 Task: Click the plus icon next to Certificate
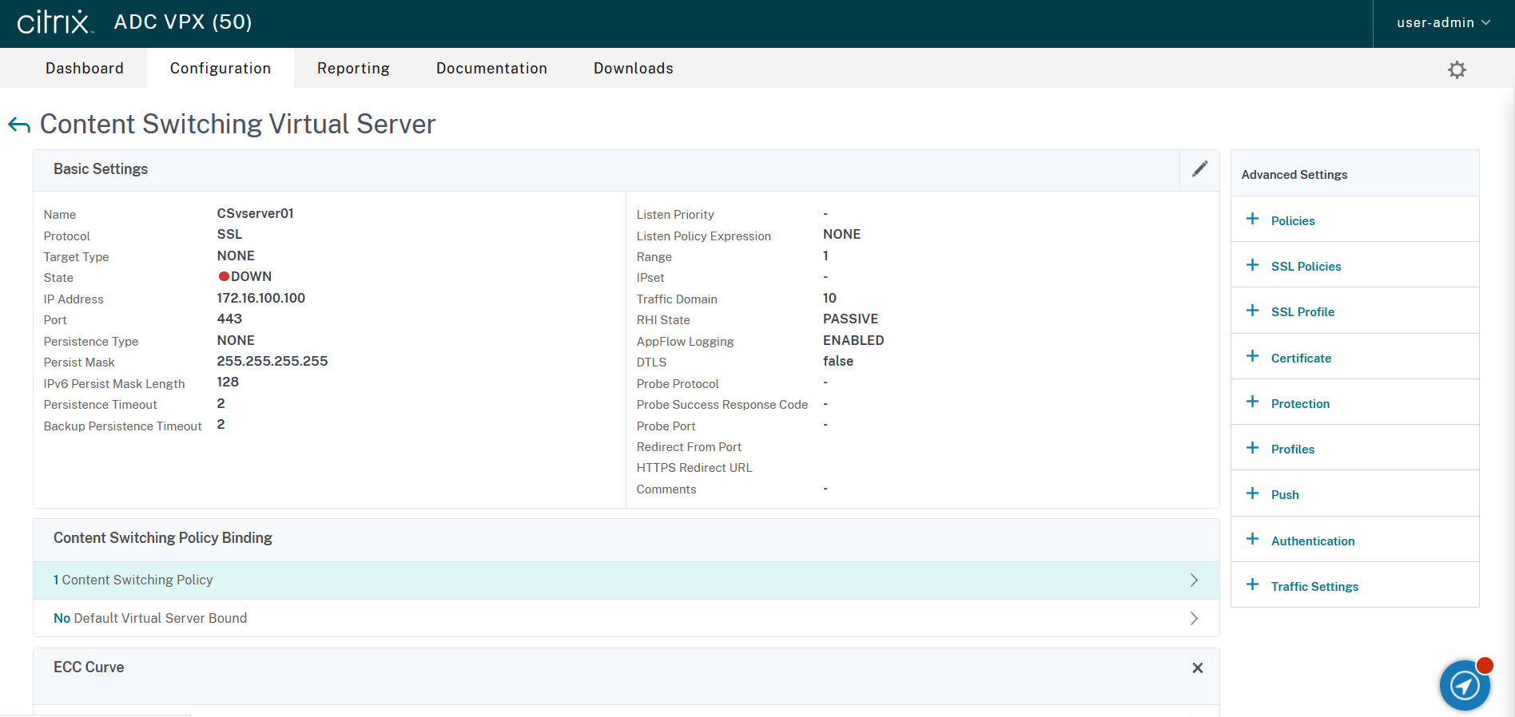[1252, 357]
